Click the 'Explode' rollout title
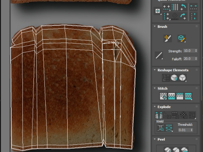The width and height of the screenshot is (203, 152). click(164, 107)
